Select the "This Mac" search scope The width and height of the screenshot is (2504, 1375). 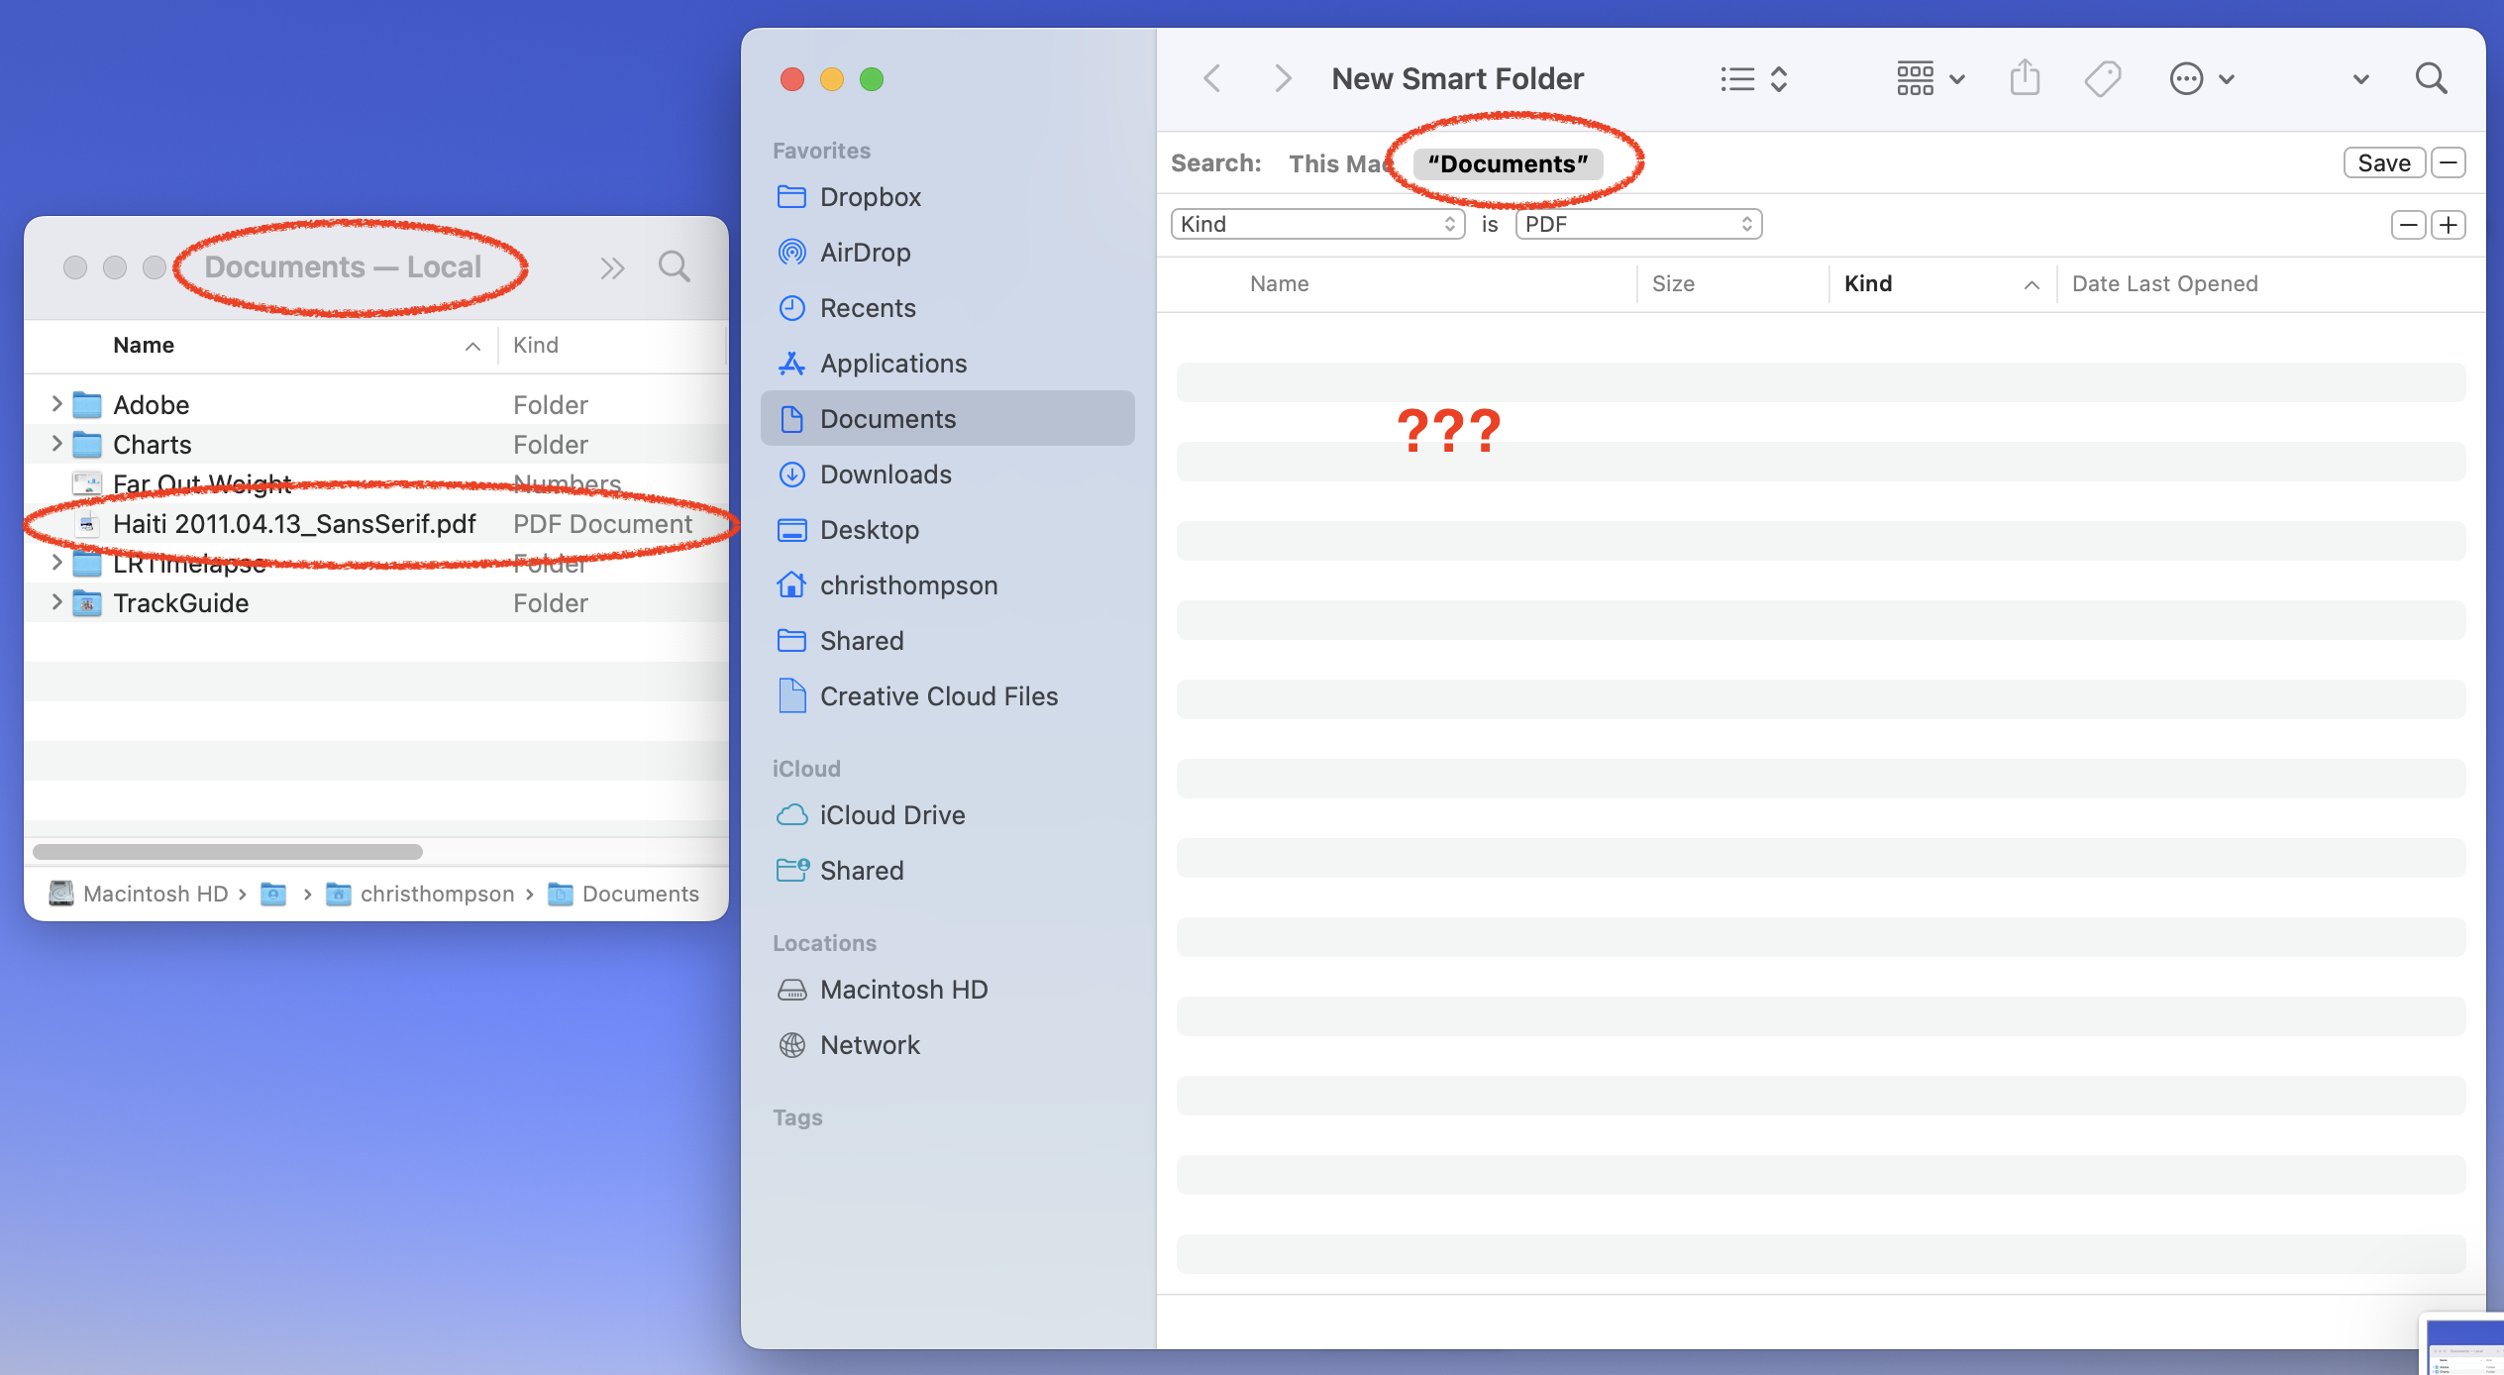(x=1335, y=163)
